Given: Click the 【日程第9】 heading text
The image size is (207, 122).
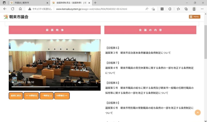Looking at the screenshot, I should click(113, 103).
